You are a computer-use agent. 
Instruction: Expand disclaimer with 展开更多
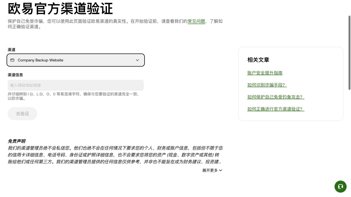(212, 170)
